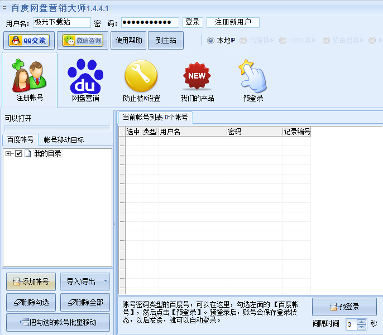Click 把勾选的帐号批量移动 button
The width and height of the screenshot is (383, 335).
point(58,322)
